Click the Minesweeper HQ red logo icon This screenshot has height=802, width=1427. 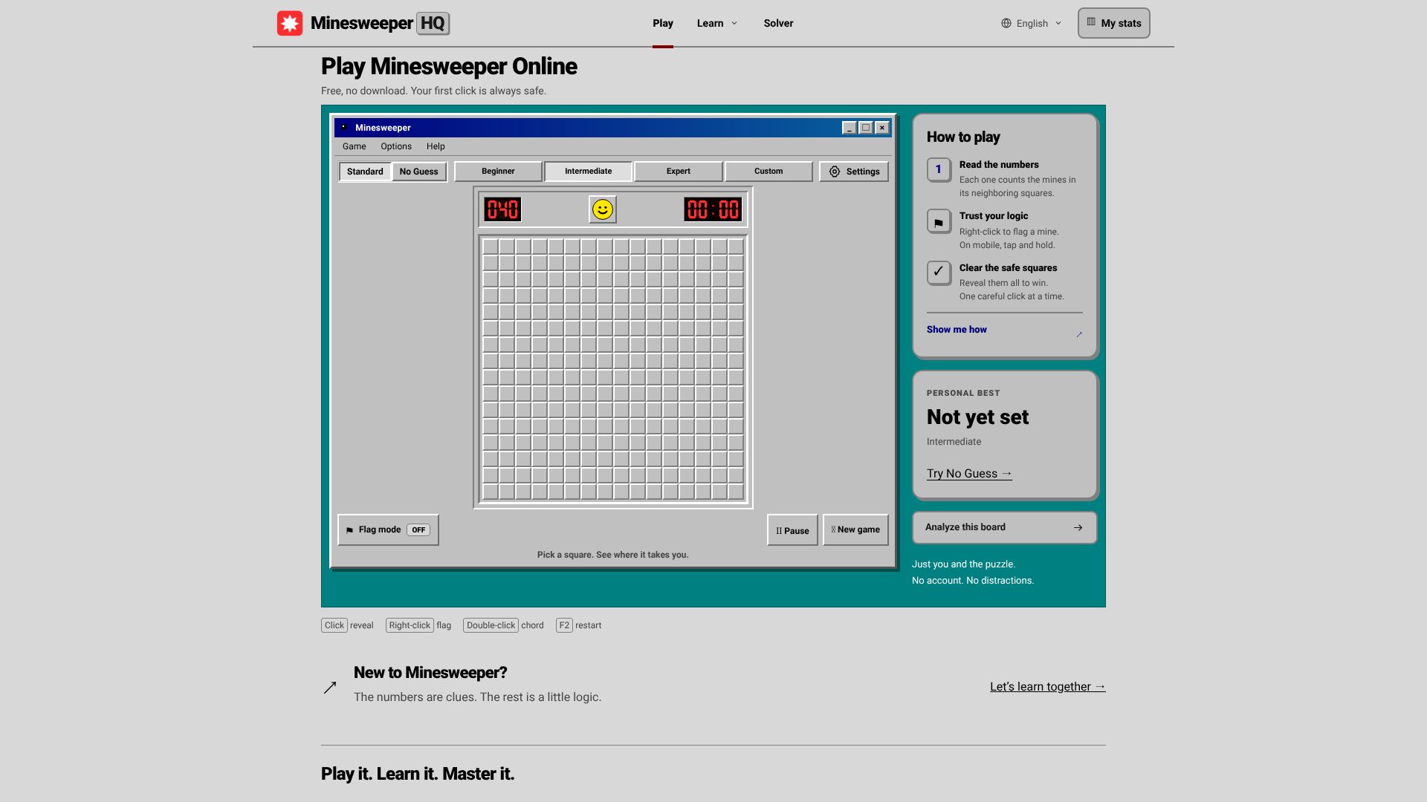coord(290,23)
